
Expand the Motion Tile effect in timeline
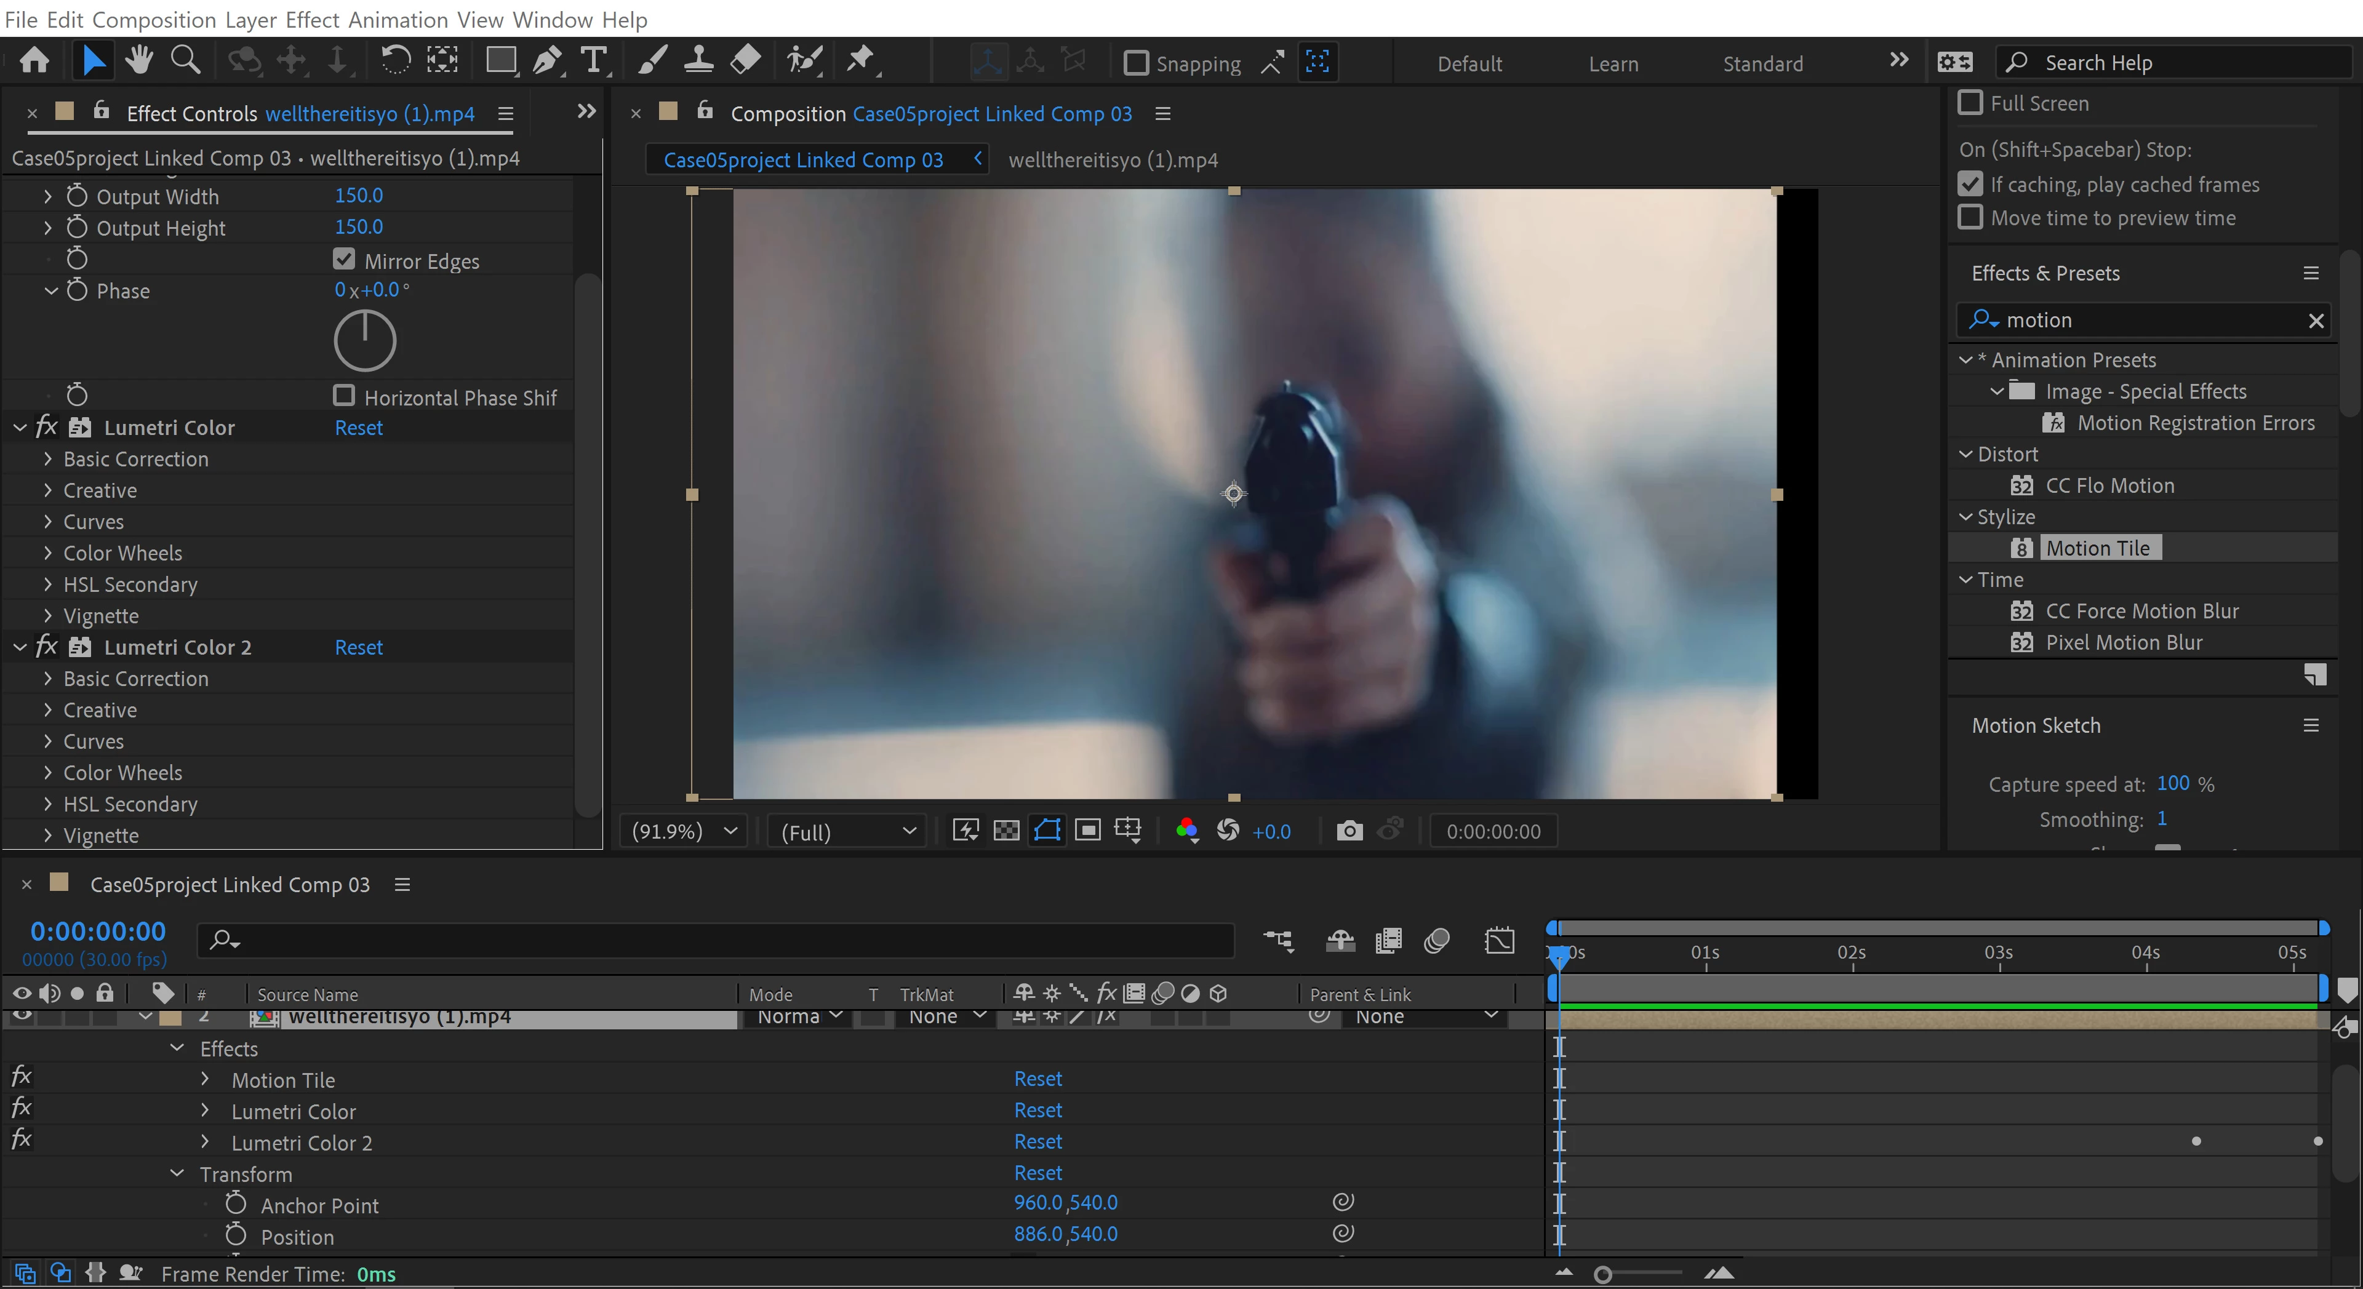206,1080
